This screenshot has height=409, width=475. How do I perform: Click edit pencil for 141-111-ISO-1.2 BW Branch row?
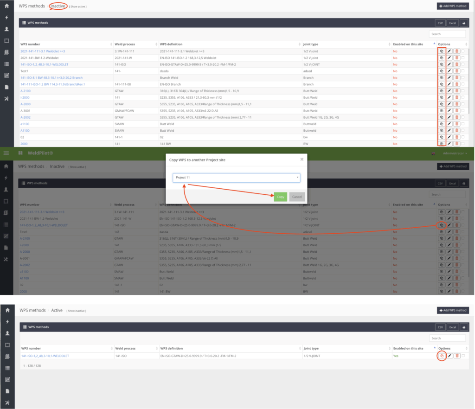(x=449, y=84)
